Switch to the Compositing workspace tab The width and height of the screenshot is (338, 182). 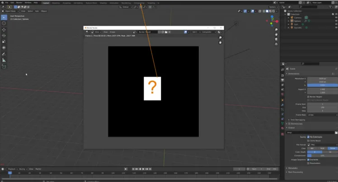(139, 2)
